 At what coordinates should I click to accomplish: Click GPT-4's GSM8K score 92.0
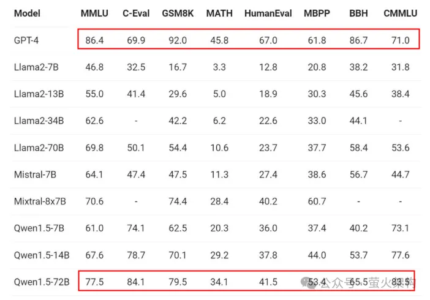pos(177,40)
